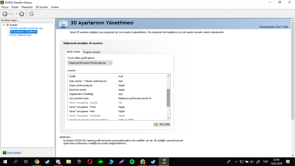Collapse the 3D Ayarları tree node

pyautogui.click(x=4, y=25)
